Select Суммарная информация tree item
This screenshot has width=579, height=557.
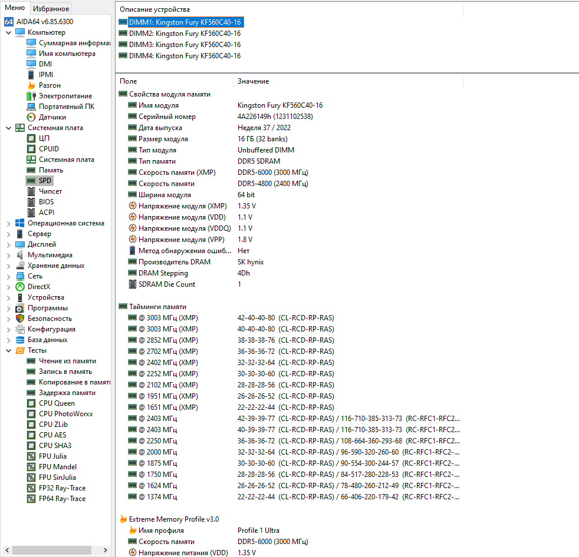(74, 43)
